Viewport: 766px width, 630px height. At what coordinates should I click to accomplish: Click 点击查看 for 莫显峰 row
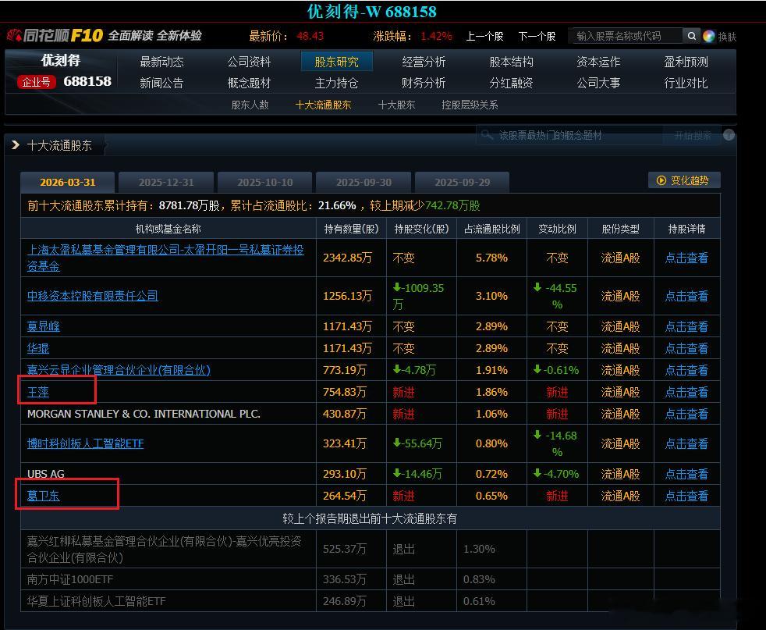[686, 326]
